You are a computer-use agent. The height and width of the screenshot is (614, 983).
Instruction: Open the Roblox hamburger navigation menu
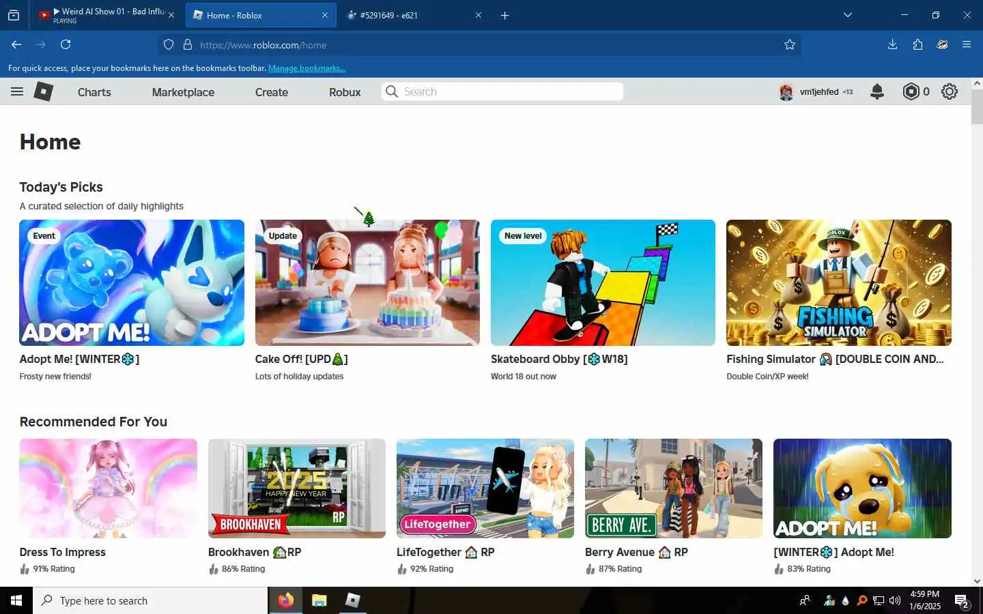(17, 91)
